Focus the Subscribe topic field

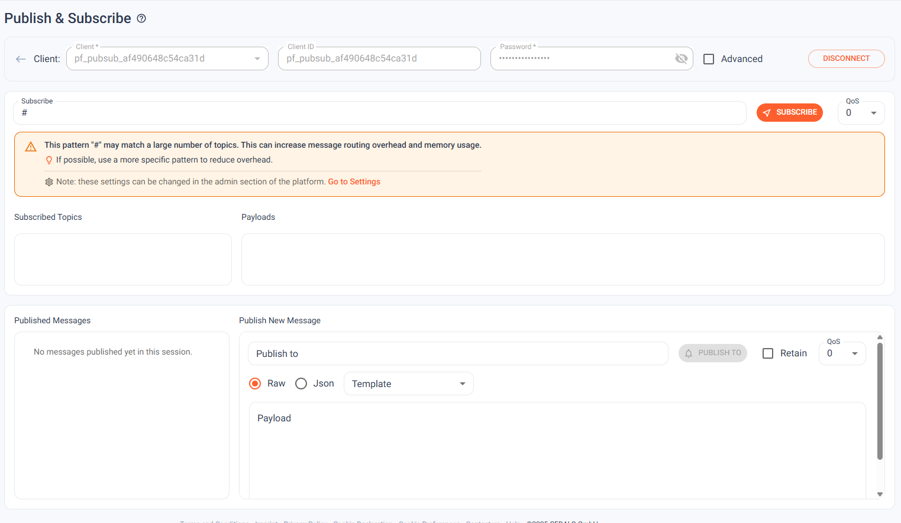[379, 113]
